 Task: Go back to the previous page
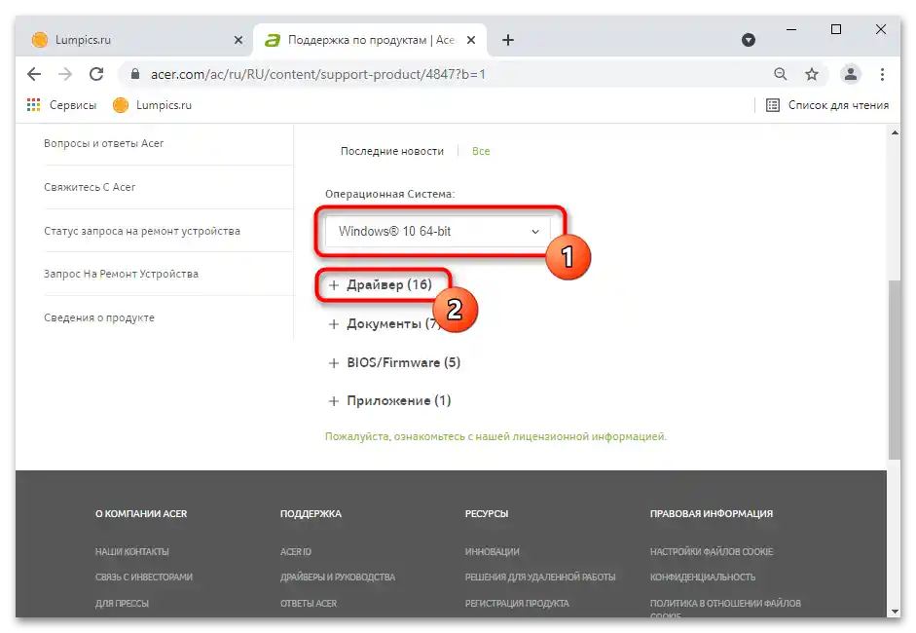34,74
